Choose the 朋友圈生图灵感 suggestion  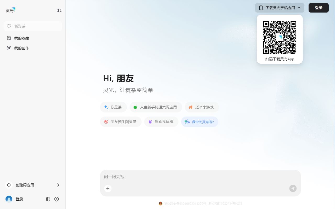pyautogui.click(x=121, y=122)
